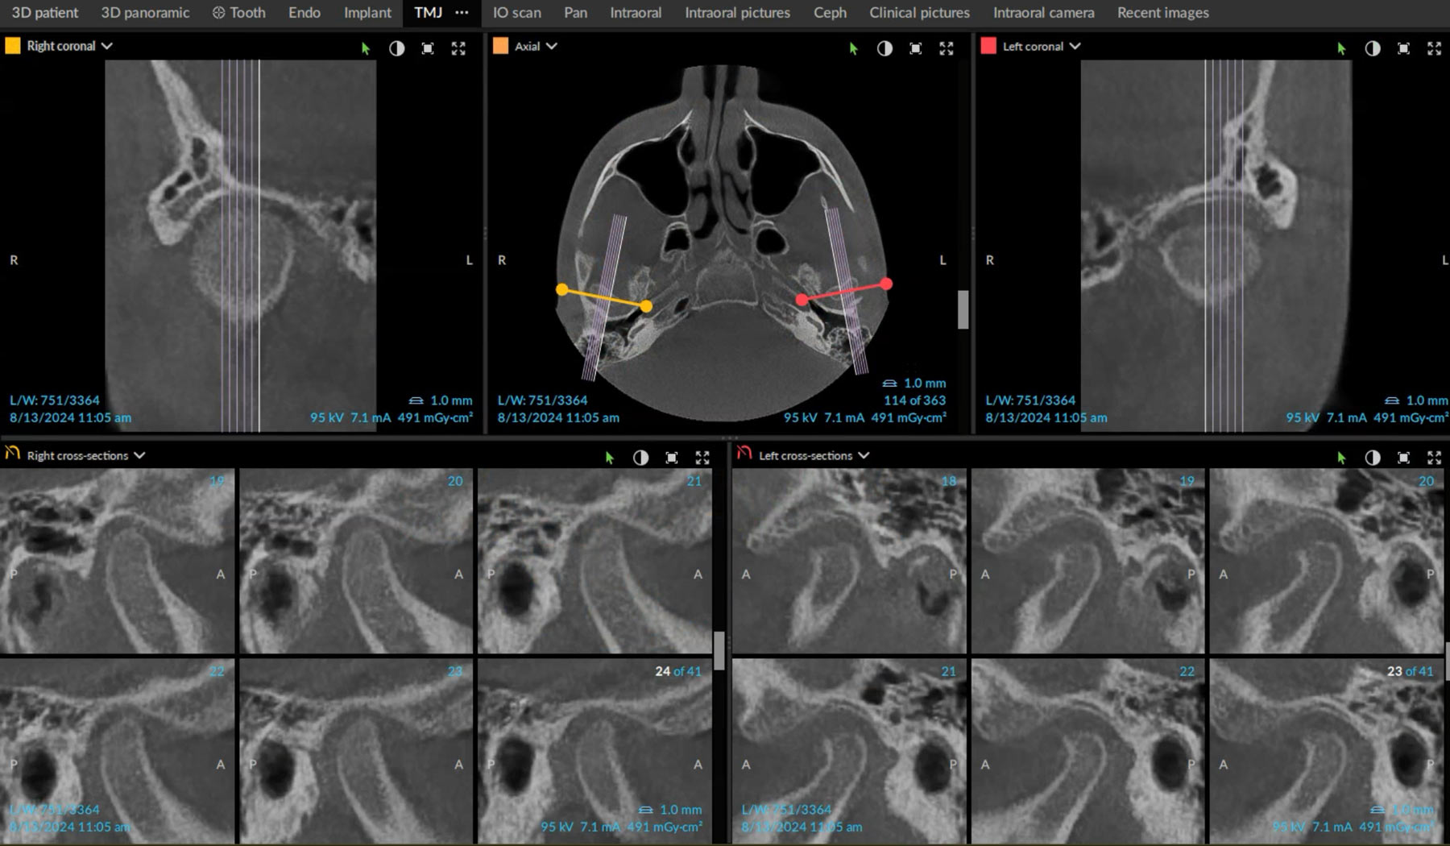This screenshot has height=846, width=1450.
Task: Open contrast settings for Left cross-sections panel
Action: click(x=1372, y=457)
